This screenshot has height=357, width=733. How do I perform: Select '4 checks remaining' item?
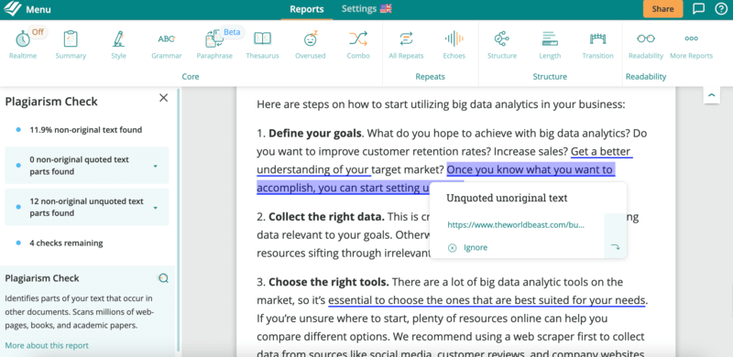pos(66,243)
